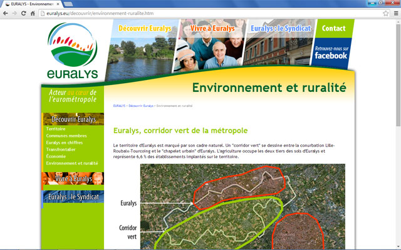Viewport: 401px width, 250px height.
Task: Click the Environnement et ruralité page title
Action: click(269, 87)
